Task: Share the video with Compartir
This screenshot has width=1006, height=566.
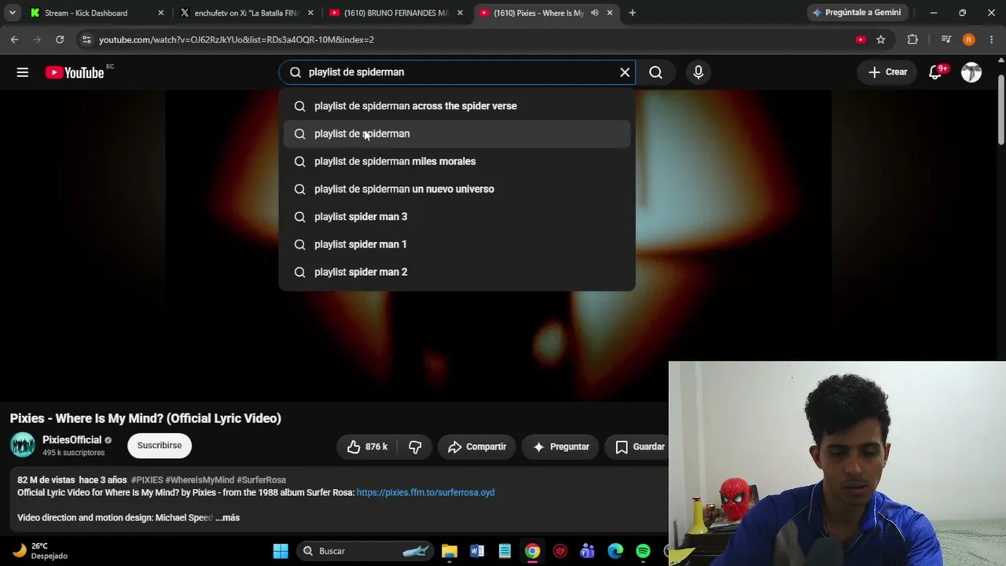Action: tap(477, 447)
